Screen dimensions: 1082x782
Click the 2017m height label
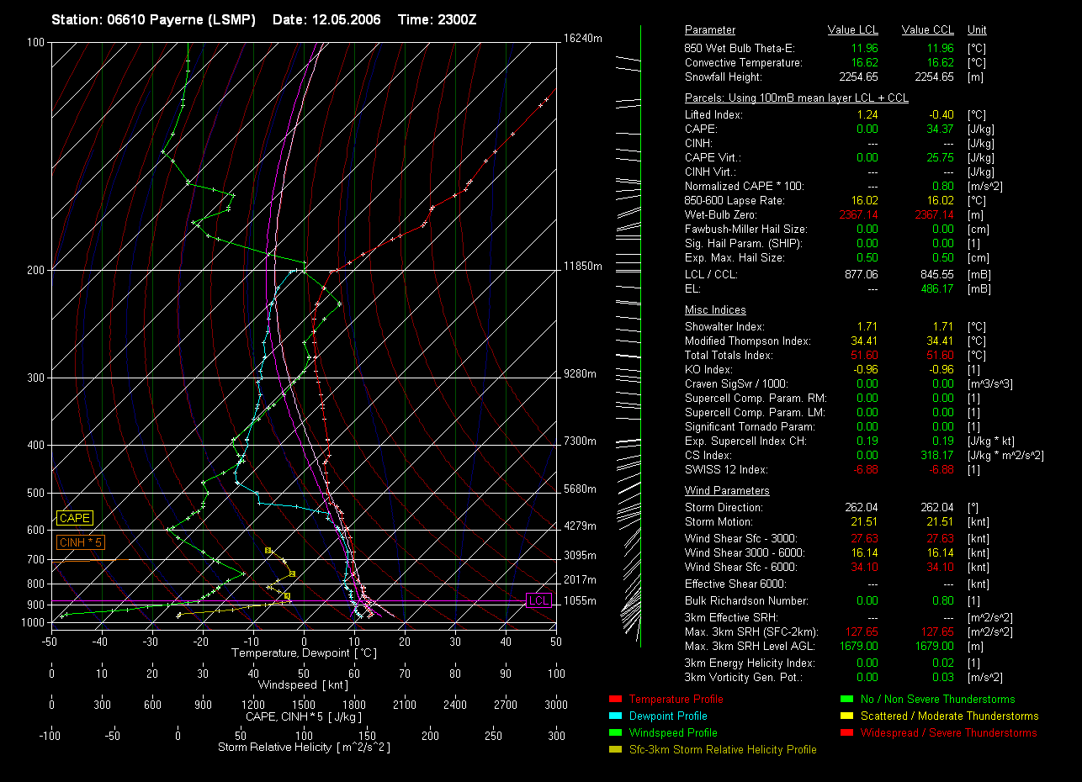[x=580, y=580]
